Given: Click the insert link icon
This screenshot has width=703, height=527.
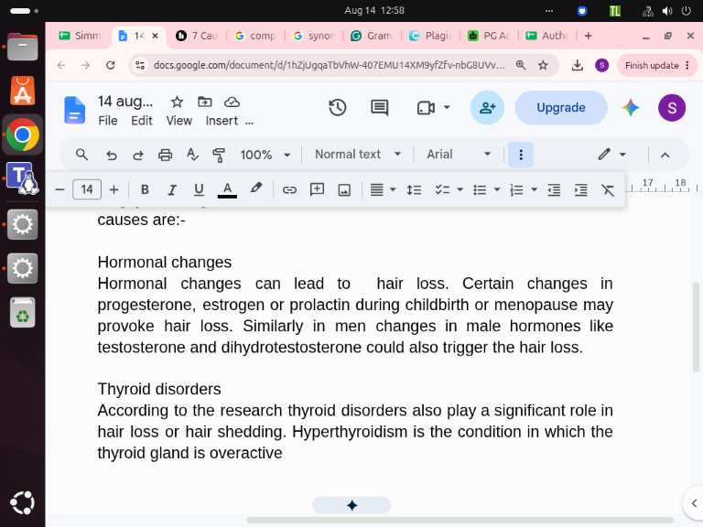Looking at the screenshot, I should (x=289, y=190).
